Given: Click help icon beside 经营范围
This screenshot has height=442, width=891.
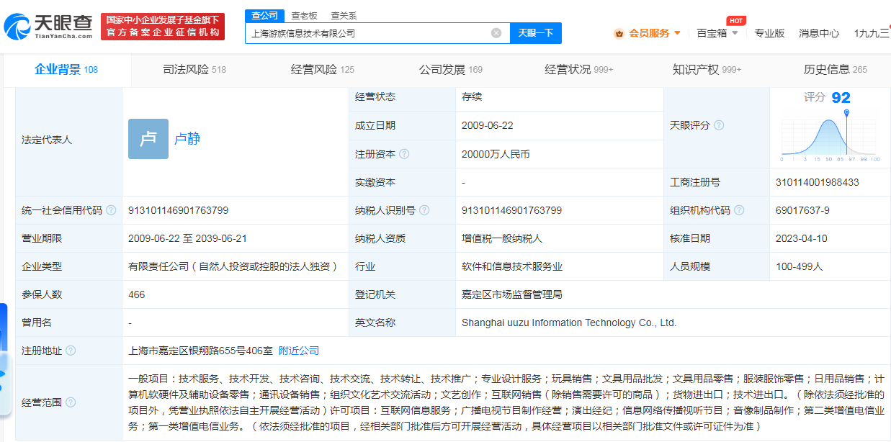Looking at the screenshot, I should pos(71,402).
